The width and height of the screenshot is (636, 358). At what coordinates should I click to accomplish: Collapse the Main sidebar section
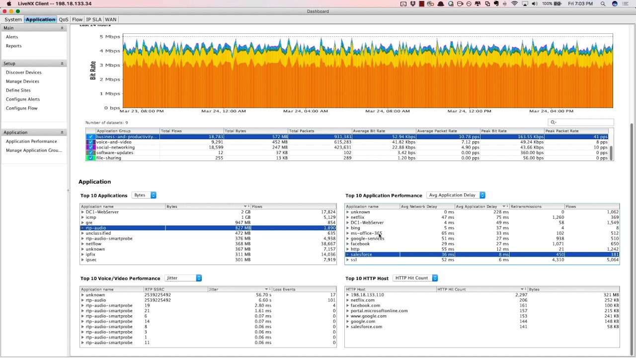point(62,28)
